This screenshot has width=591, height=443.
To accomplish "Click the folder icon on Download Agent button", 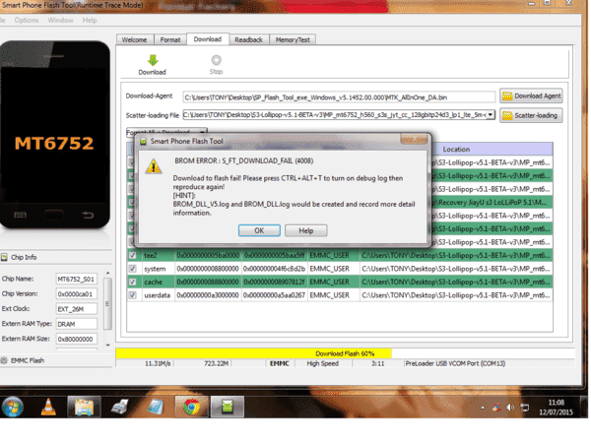I will point(507,96).
